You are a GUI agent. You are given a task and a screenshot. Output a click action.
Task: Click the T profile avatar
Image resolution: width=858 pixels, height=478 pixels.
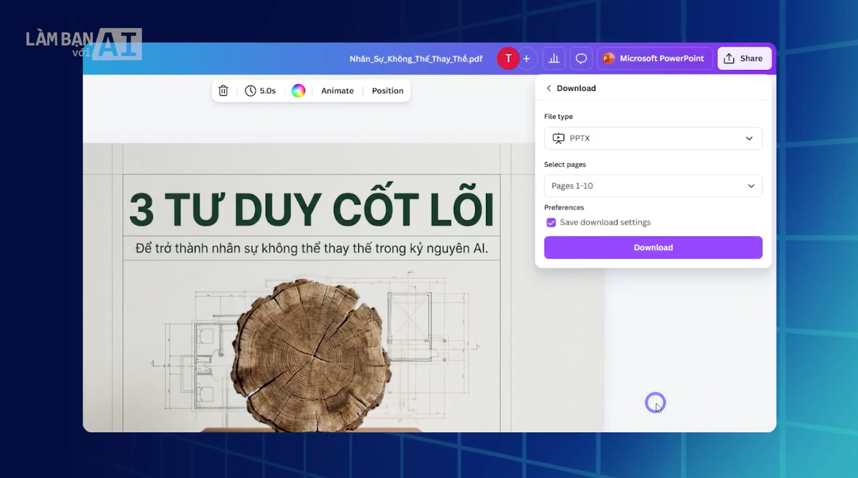[508, 58]
